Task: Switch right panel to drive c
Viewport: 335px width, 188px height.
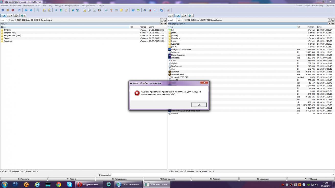Action: coord(171,16)
